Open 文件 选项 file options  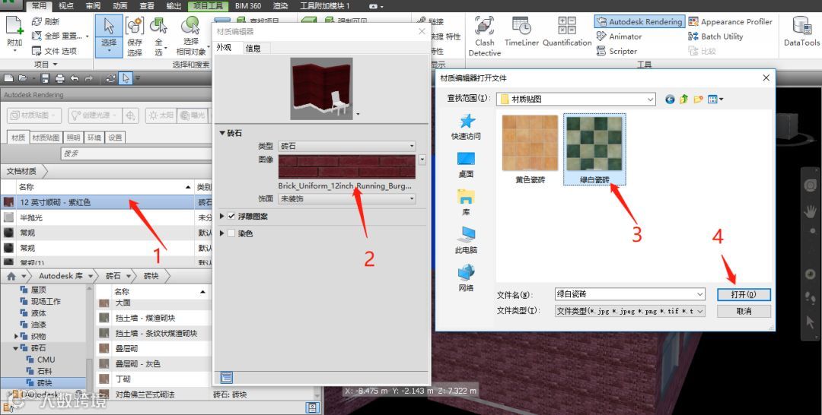point(54,51)
